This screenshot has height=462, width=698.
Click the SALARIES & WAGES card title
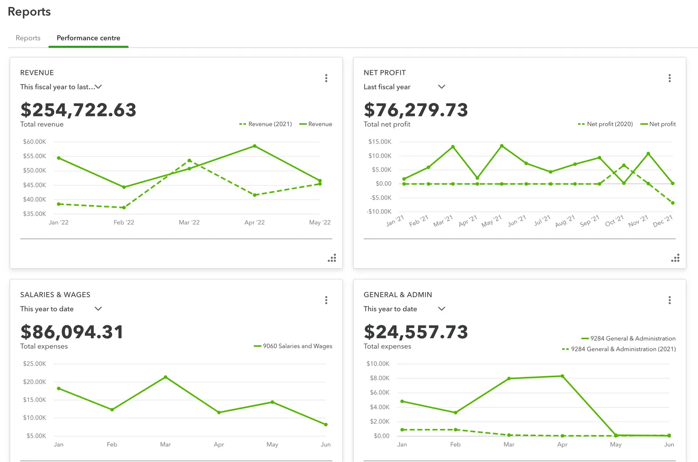[x=55, y=295]
